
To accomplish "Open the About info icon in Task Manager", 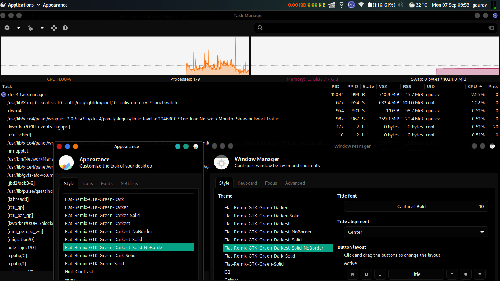I will (x=65, y=28).
